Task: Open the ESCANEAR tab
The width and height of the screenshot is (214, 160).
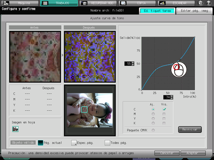Action: (x=176, y=3)
